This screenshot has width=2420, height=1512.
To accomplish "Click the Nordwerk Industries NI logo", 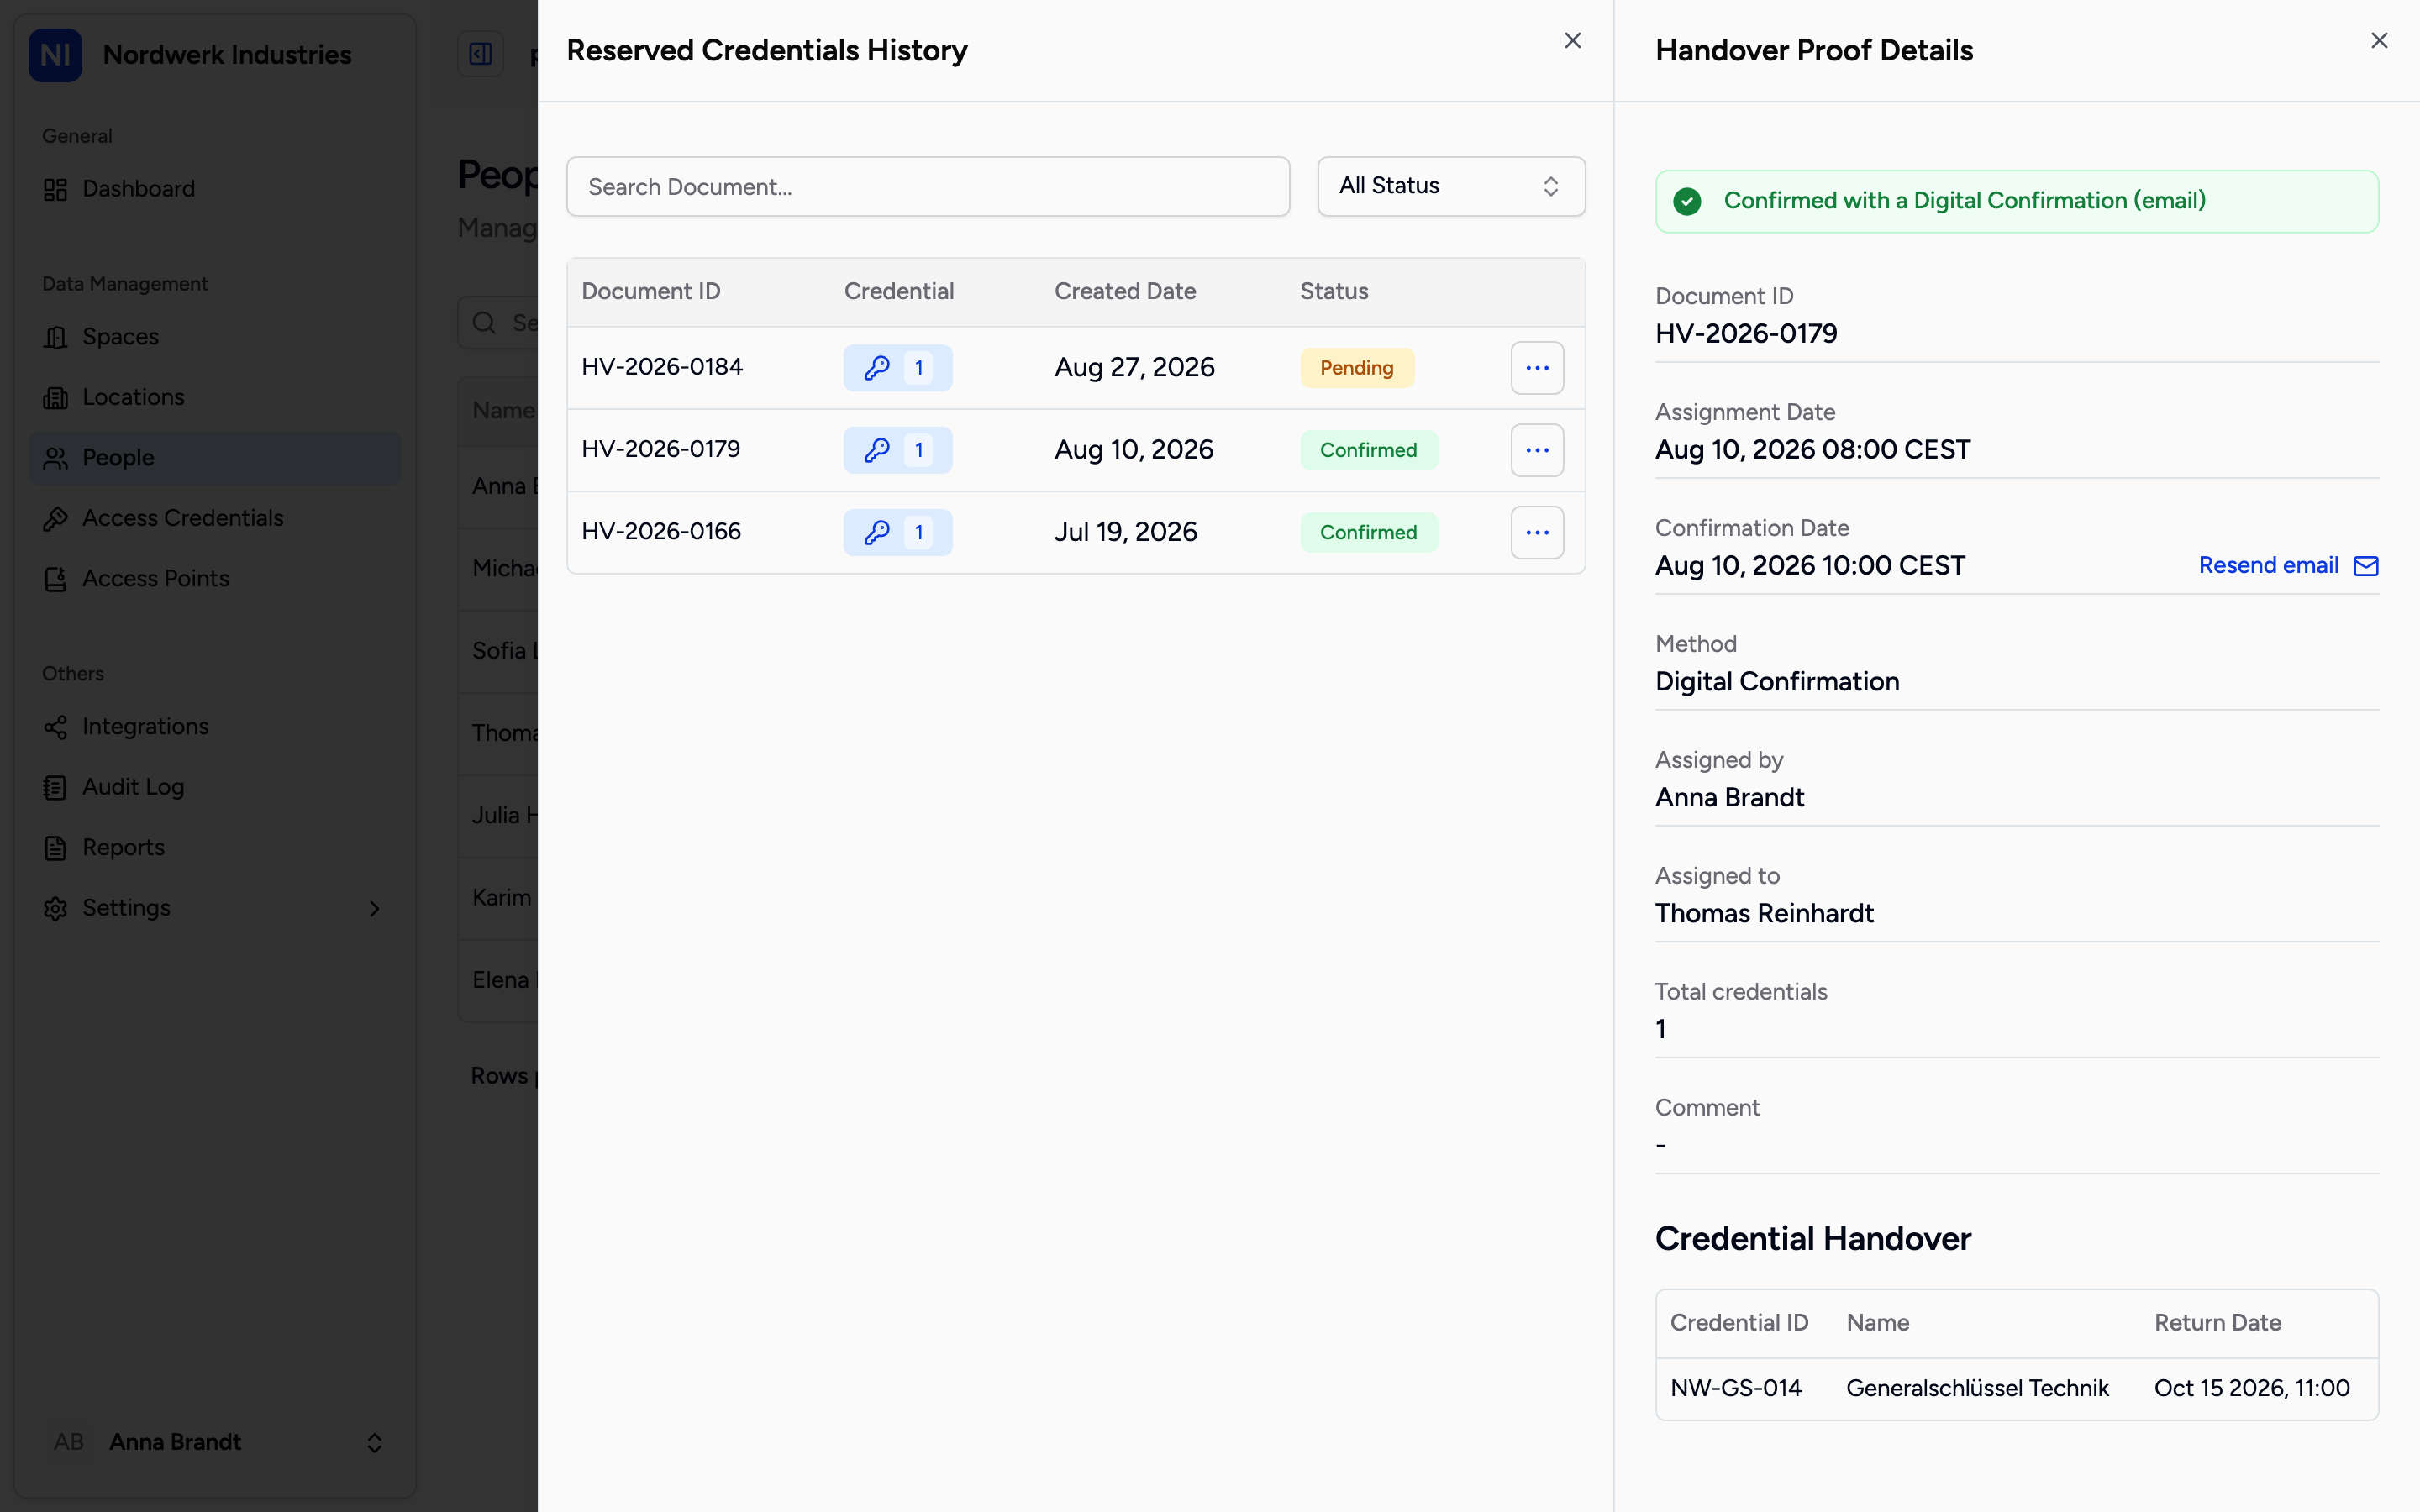I will (55, 55).
